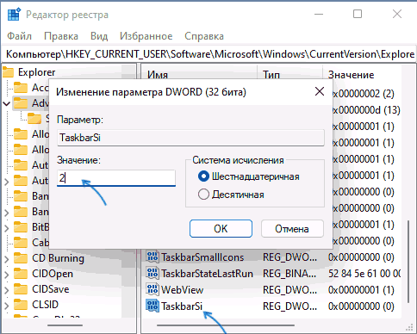Viewport: 417px width, 334px height.
Task: Collapse the expanded Adv tree node chevron
Action: click(x=6, y=103)
